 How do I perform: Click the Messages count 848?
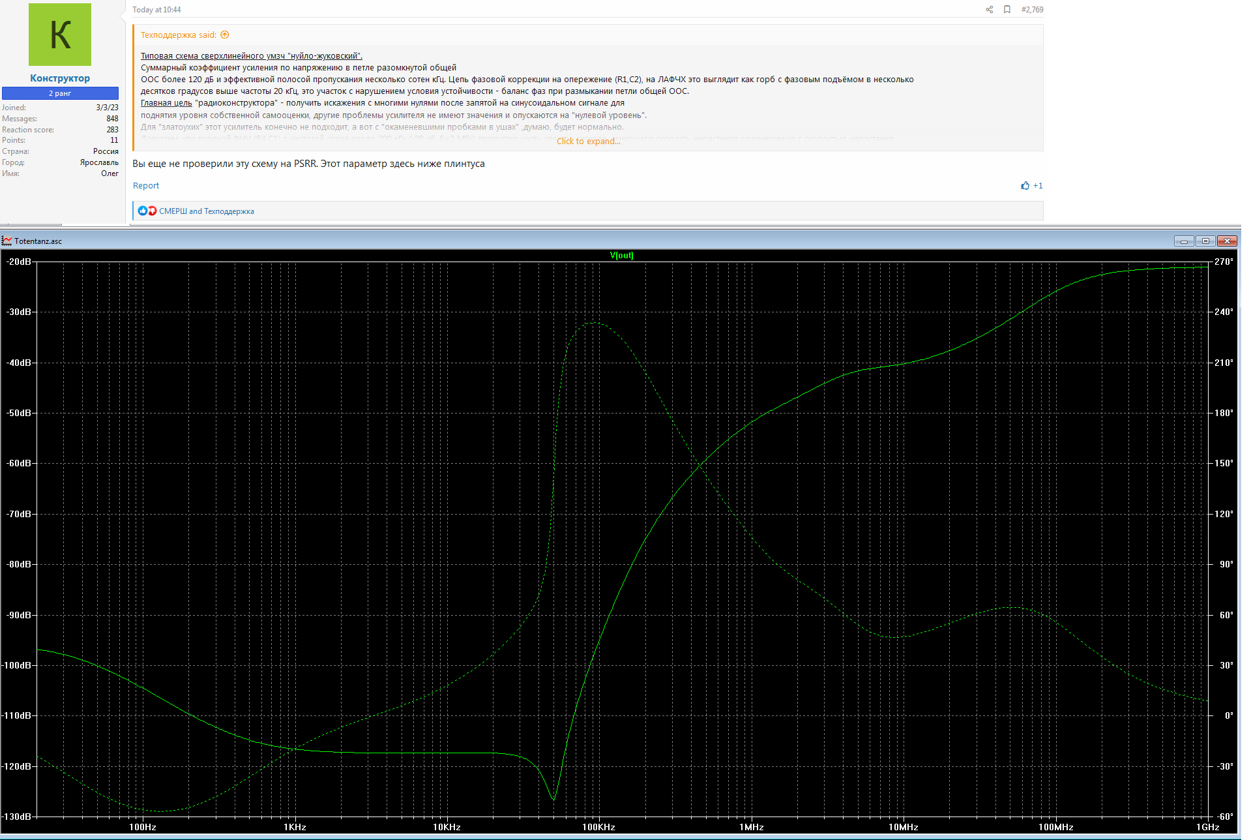point(112,119)
